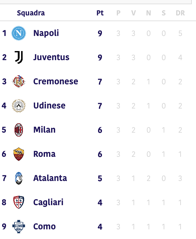Open the Atalanta team page link
Image resolution: width=196 pixels, height=239 pixels.
point(50,178)
